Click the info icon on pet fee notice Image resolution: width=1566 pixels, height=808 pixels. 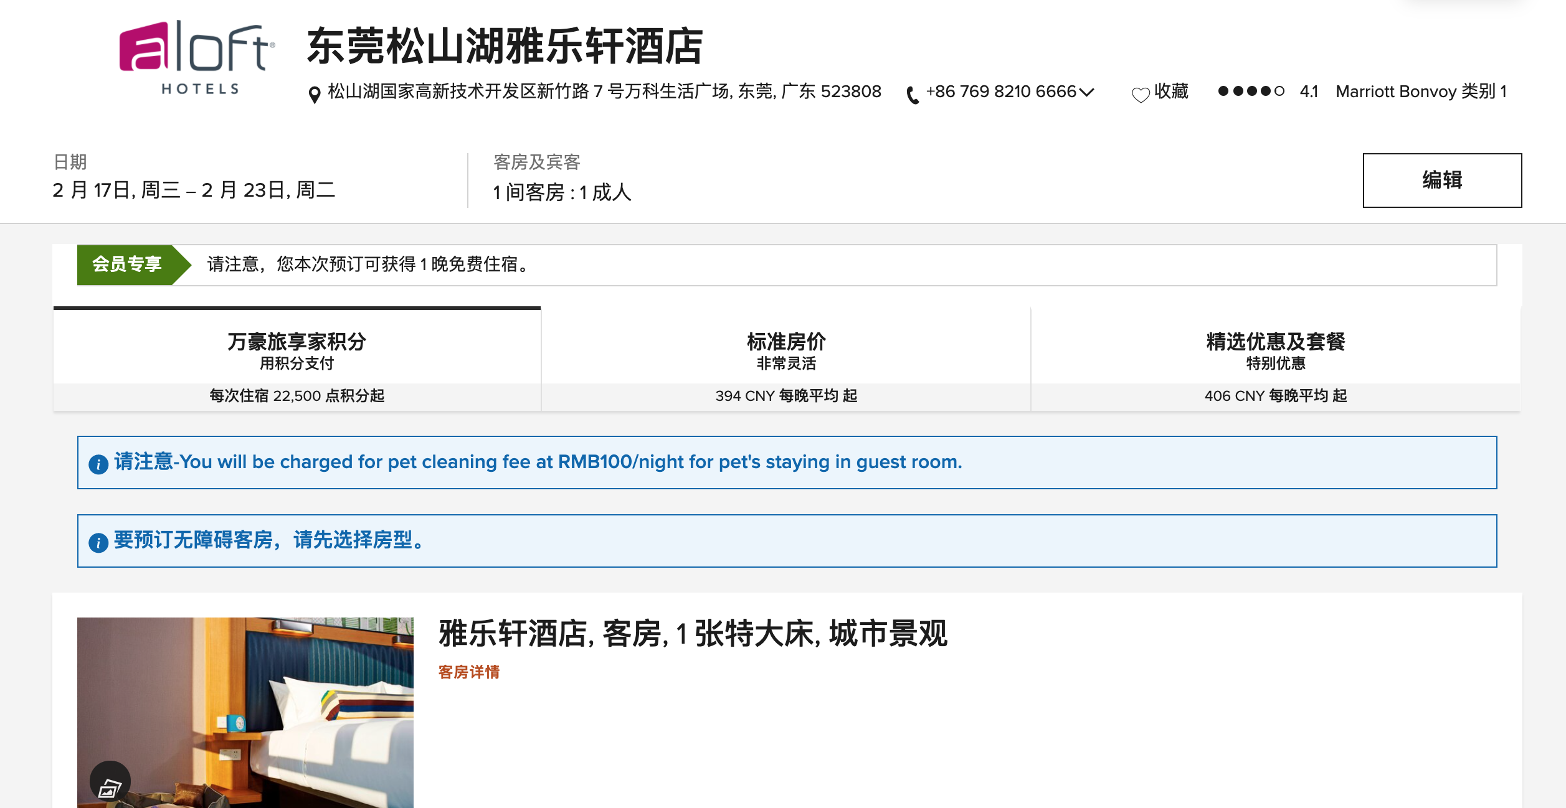[x=98, y=464]
